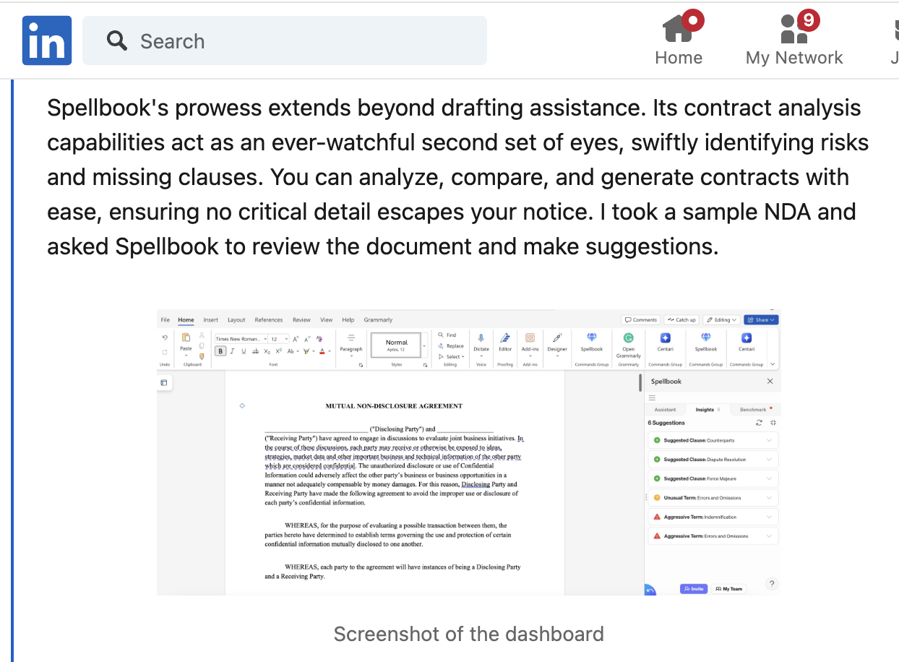This screenshot has height=662, width=899.
Task: Open the Grammarly ribbon tab
Action: pos(378,319)
